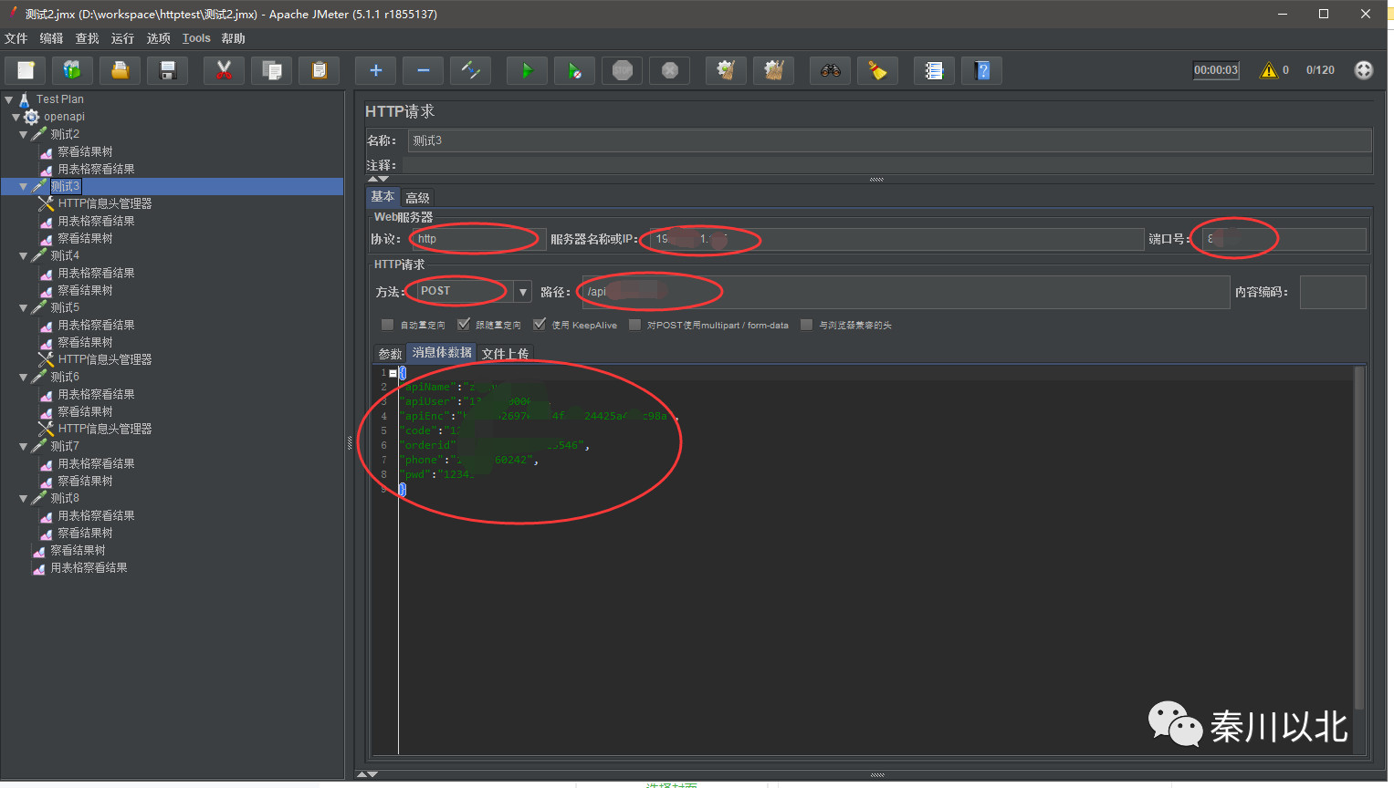Screen dimensions: 1394x788
Task: Collapse the 测试3 node arrow
Action: 23,186
